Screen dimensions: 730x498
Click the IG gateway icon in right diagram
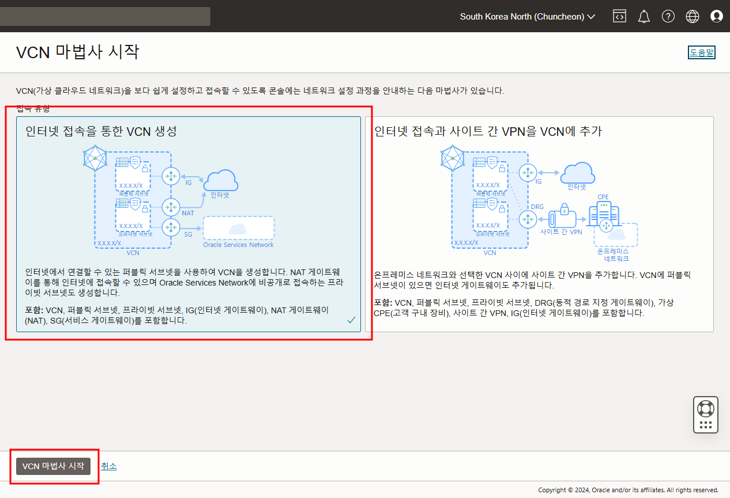(528, 173)
